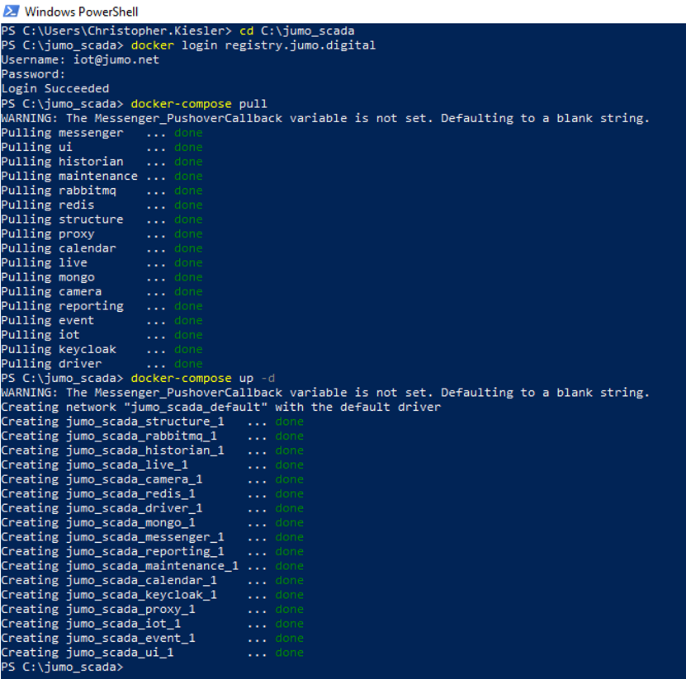The height and width of the screenshot is (679, 686).
Task: Click the 'docker login registry.jumo.digital' command
Action: (253, 45)
